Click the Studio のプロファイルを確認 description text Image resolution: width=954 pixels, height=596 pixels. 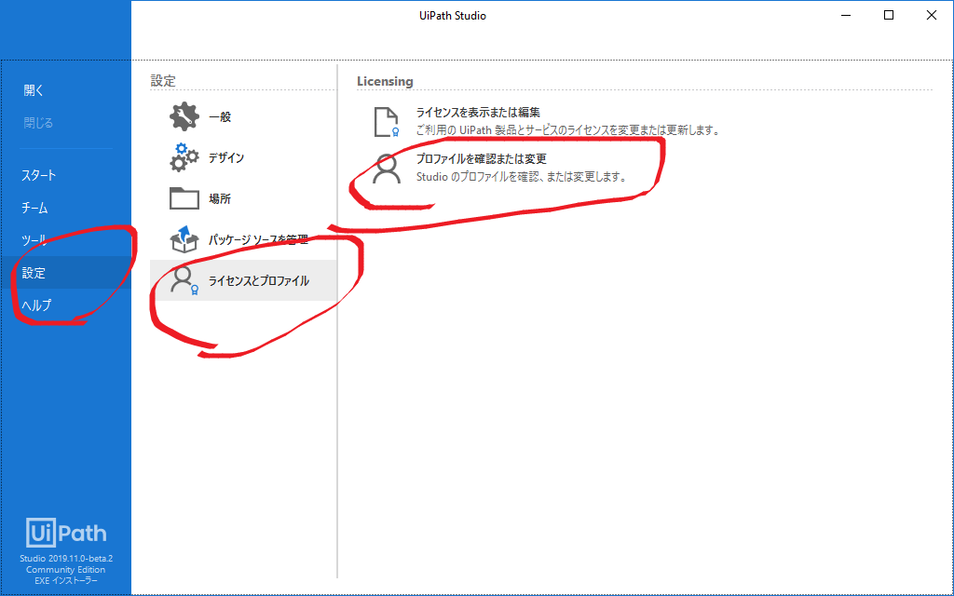[x=522, y=177]
